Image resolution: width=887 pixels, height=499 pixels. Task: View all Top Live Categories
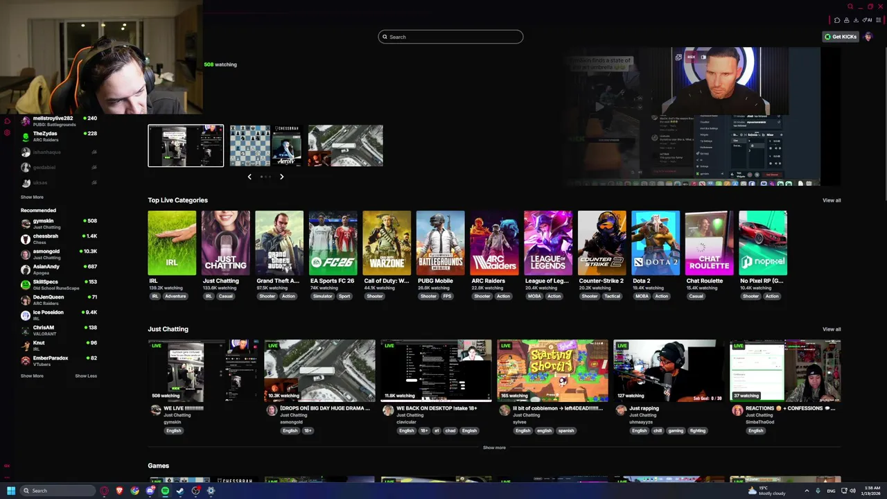click(x=832, y=200)
